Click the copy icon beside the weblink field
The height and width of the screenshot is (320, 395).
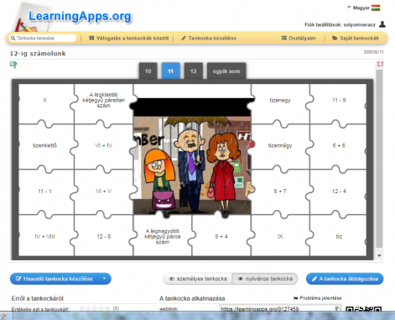338,308
